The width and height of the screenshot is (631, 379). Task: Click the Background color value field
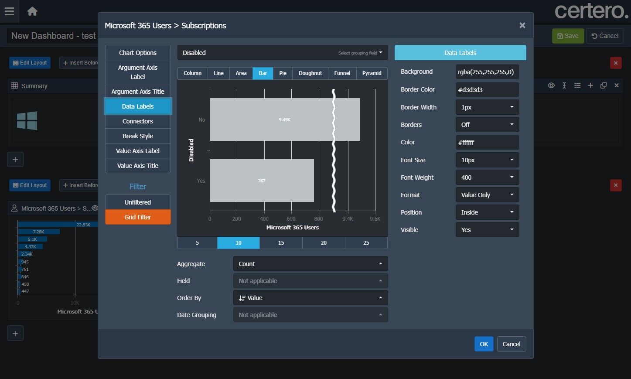(487, 72)
